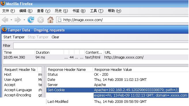Click Clear to empty request list
The image size is (189, 106).
pos(55,37)
